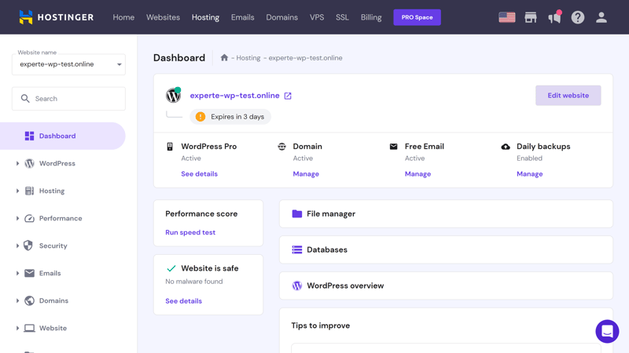Click the sidebar Emails envelope icon
This screenshot has width=629, height=353.
coord(29,273)
